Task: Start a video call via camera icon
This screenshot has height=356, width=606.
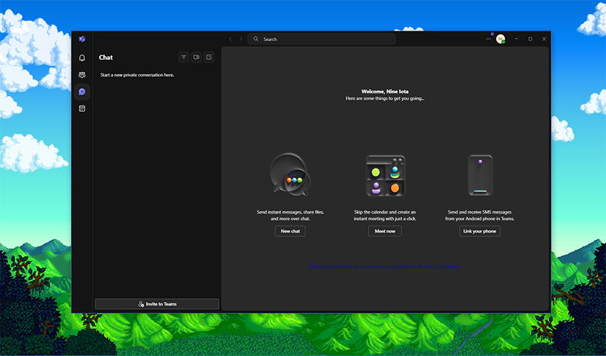Action: pos(196,57)
